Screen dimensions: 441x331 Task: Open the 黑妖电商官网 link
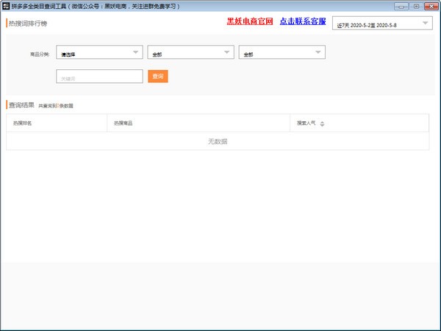[x=249, y=21]
